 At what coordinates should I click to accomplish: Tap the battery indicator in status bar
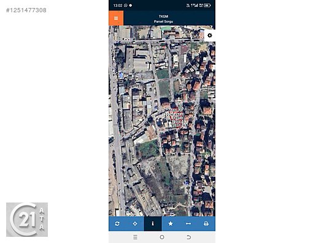click(207, 6)
